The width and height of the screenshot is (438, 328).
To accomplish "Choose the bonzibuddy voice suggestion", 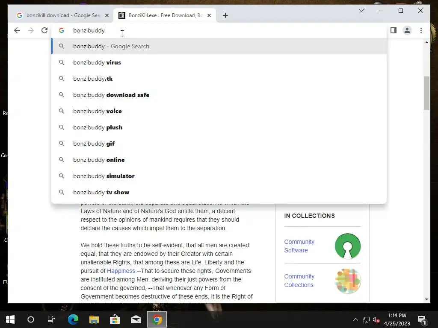I will click(x=219, y=111).
